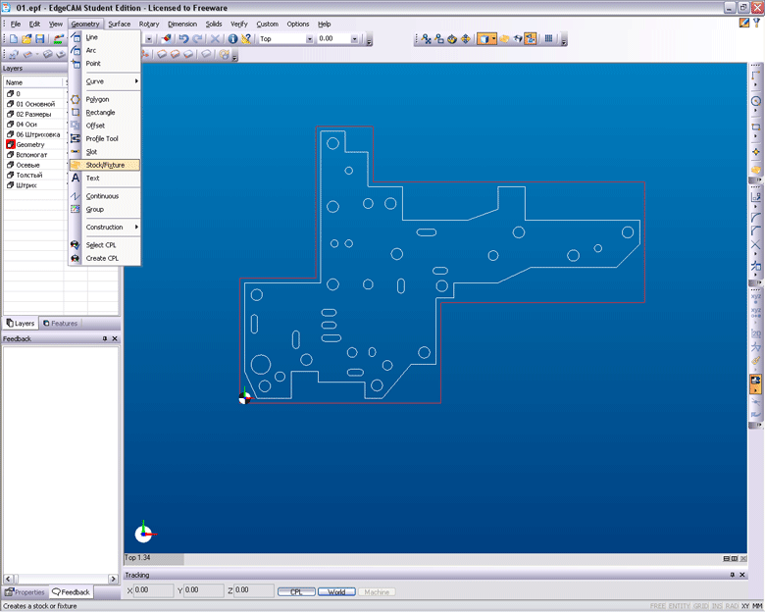Click the trim X icon in right toolbar
Screen dimensions: 765x612
pos(756,244)
